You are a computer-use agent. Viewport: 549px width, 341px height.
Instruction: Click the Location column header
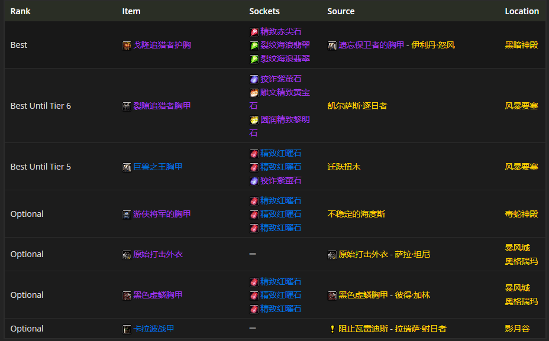click(521, 11)
